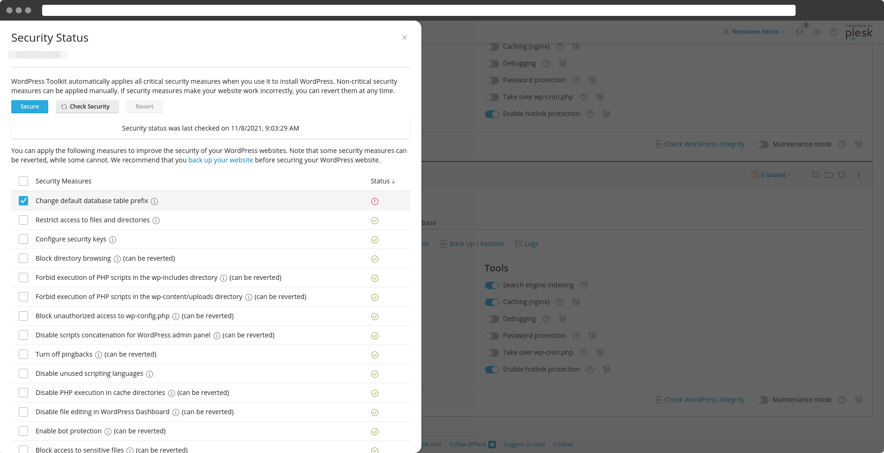Toggle the Security Measures select-all checkbox
This screenshot has width=884, height=453.
tap(23, 181)
